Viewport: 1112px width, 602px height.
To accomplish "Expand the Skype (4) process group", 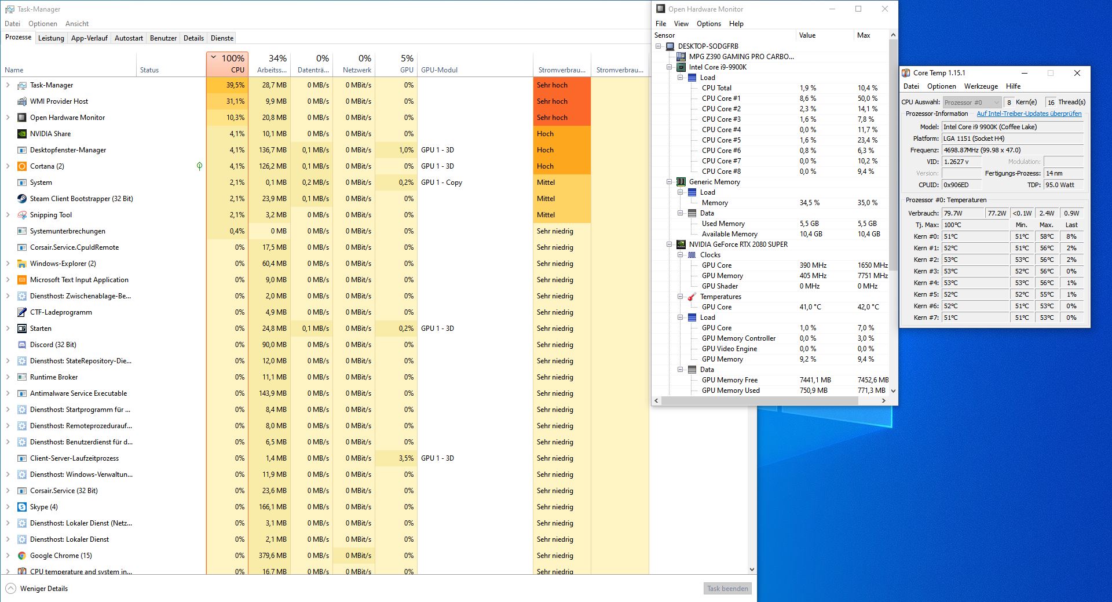I will point(8,507).
